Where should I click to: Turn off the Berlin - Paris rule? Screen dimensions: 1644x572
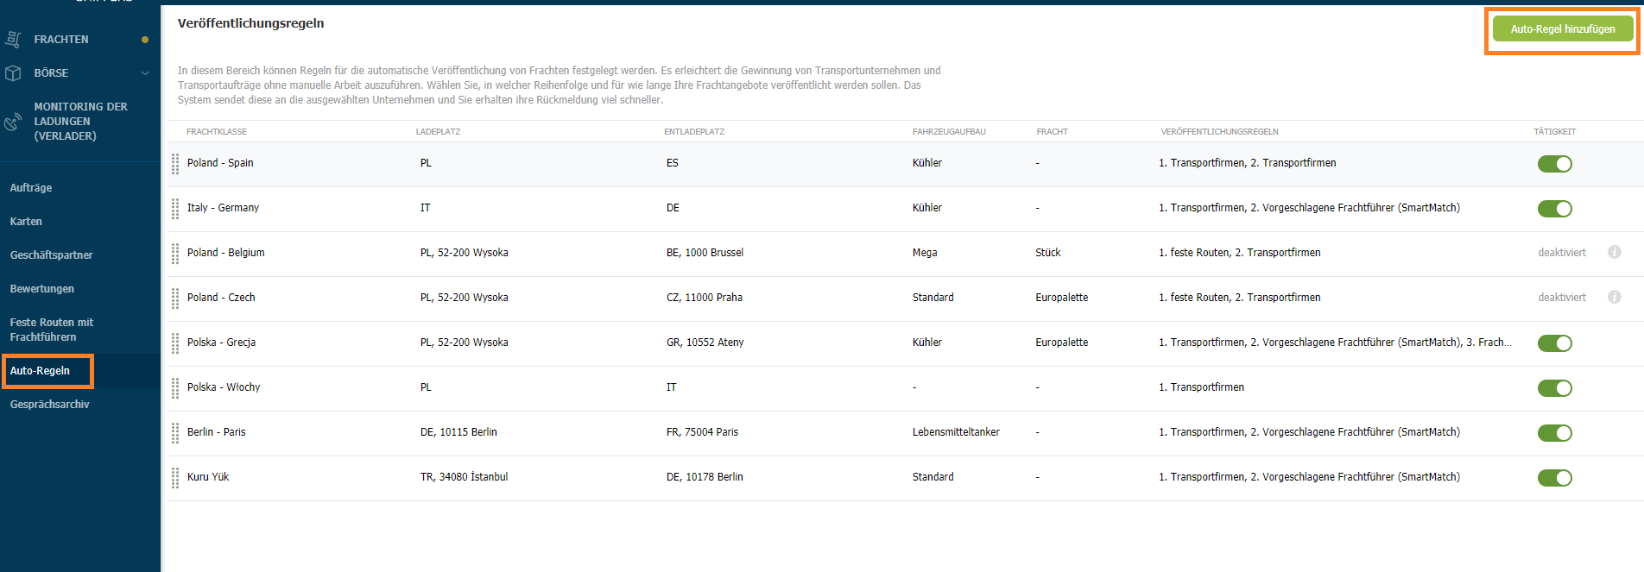click(1554, 433)
